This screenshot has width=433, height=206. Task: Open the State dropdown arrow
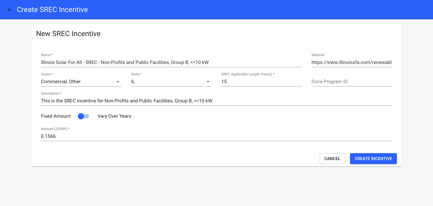[x=208, y=82]
